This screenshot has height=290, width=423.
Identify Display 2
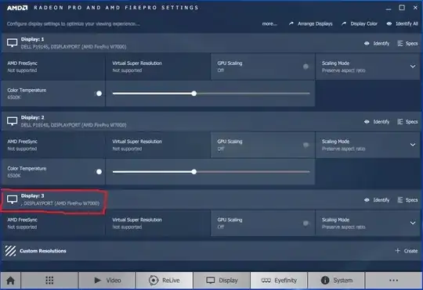pyautogui.click(x=377, y=122)
